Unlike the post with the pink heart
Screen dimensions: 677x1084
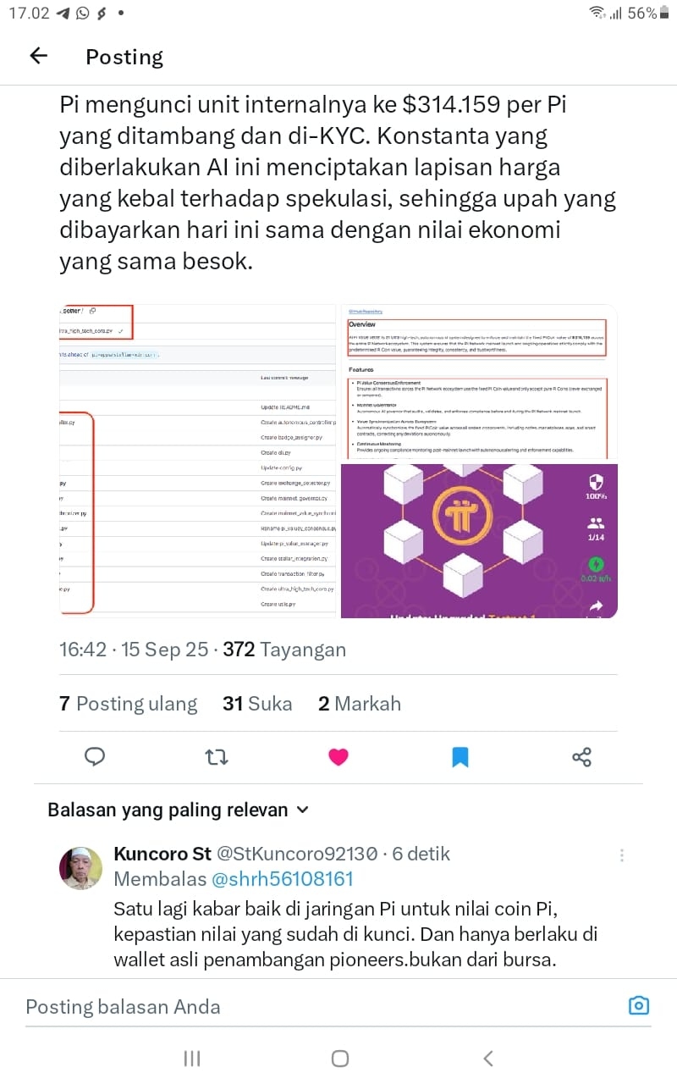pyautogui.click(x=338, y=756)
